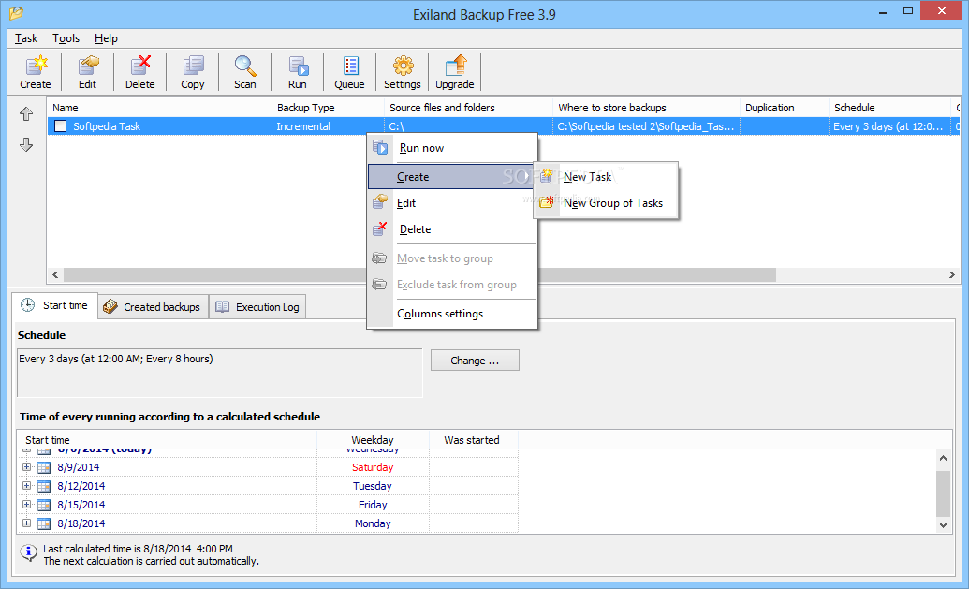Tick the Softpedia Task checkbox
This screenshot has height=589, width=969.
coord(61,126)
